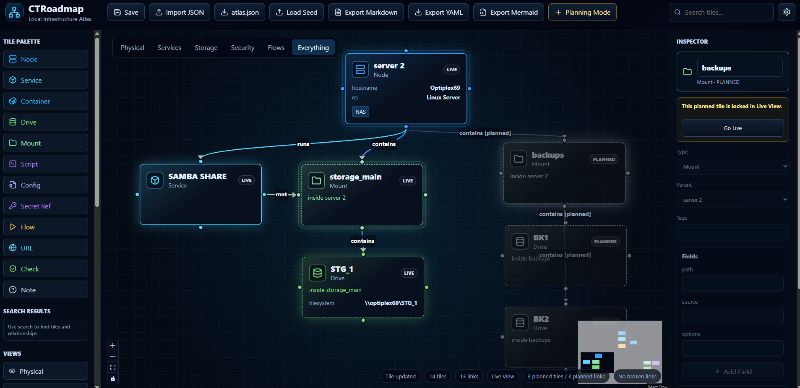Click the backups name field in inspector
The image size is (800, 388).
(x=740, y=68)
